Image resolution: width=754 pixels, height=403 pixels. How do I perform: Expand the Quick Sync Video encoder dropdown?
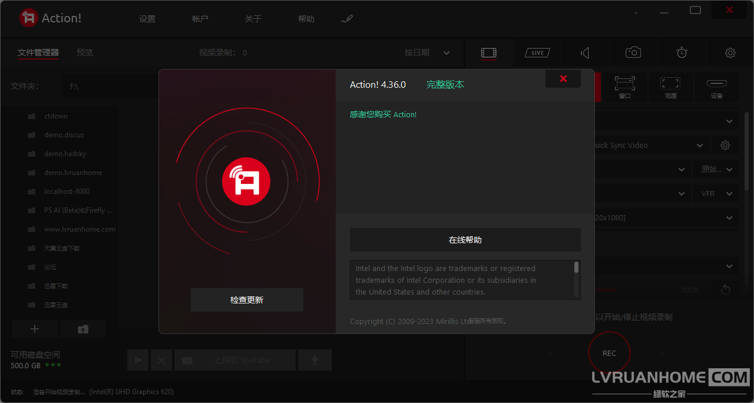(x=699, y=146)
